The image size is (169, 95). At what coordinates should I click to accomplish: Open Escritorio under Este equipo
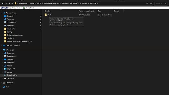point(10,59)
